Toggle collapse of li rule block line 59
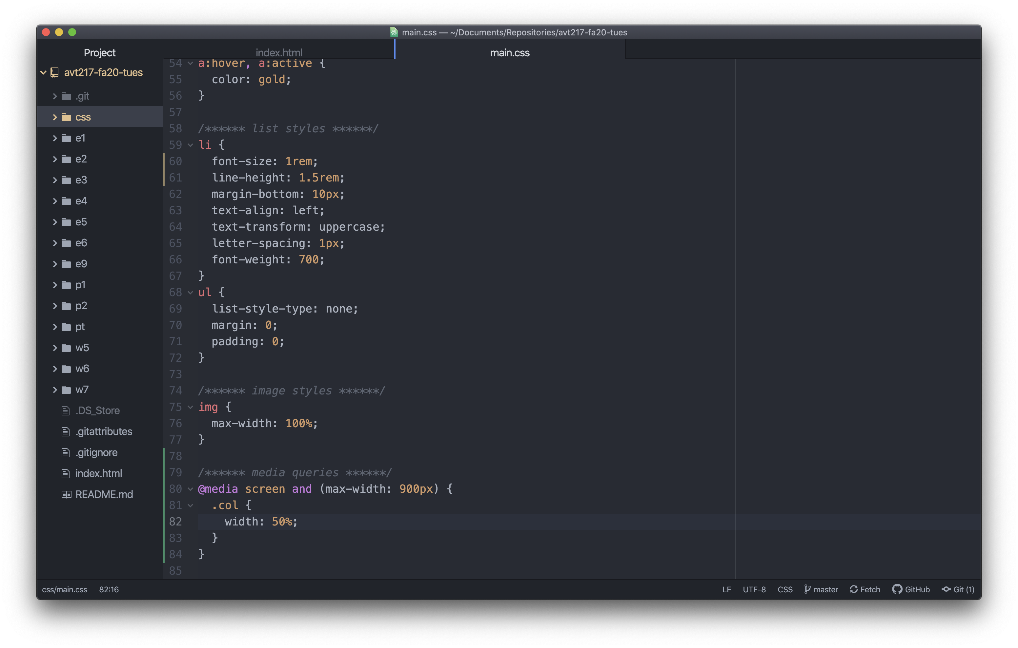The height and width of the screenshot is (648, 1018). coord(190,144)
